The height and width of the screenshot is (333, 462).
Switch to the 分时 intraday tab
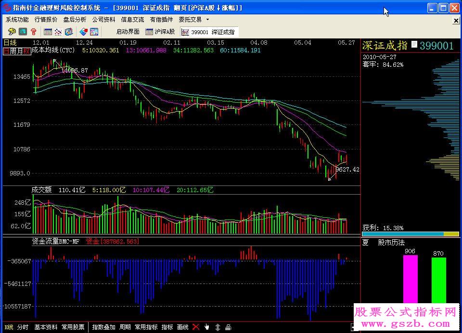tap(22, 327)
